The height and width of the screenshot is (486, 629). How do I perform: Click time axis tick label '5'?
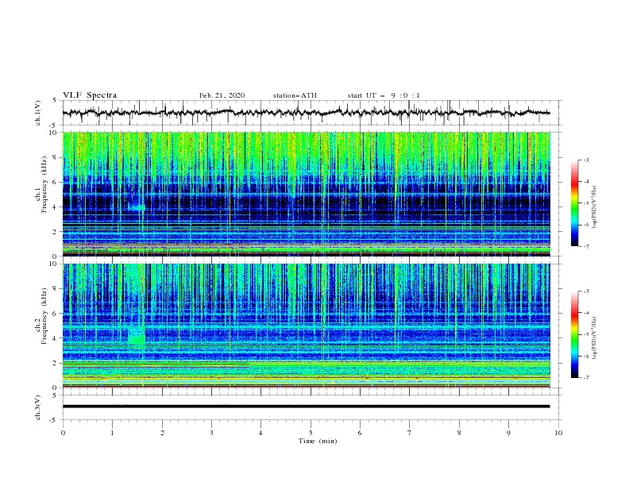click(311, 433)
